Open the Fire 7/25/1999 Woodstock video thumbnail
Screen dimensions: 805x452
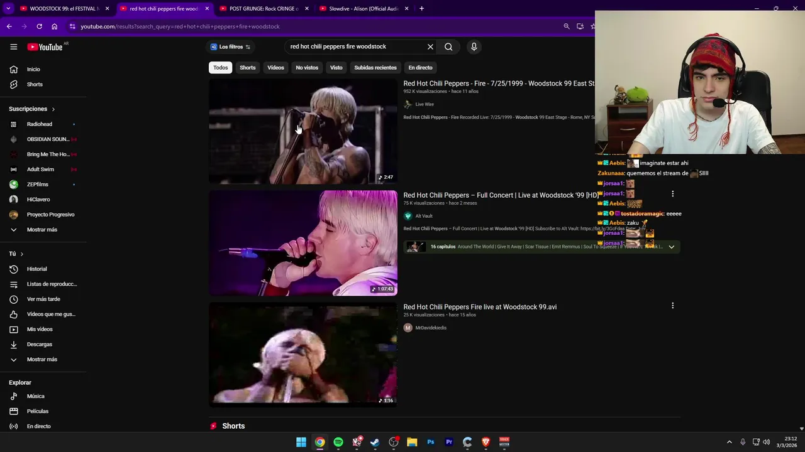click(303, 131)
